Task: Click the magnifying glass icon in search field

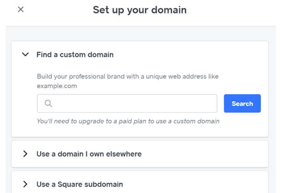Action: tap(49, 104)
